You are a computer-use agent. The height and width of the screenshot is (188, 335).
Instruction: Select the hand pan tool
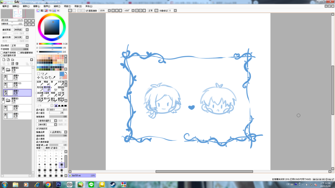tap(50, 78)
